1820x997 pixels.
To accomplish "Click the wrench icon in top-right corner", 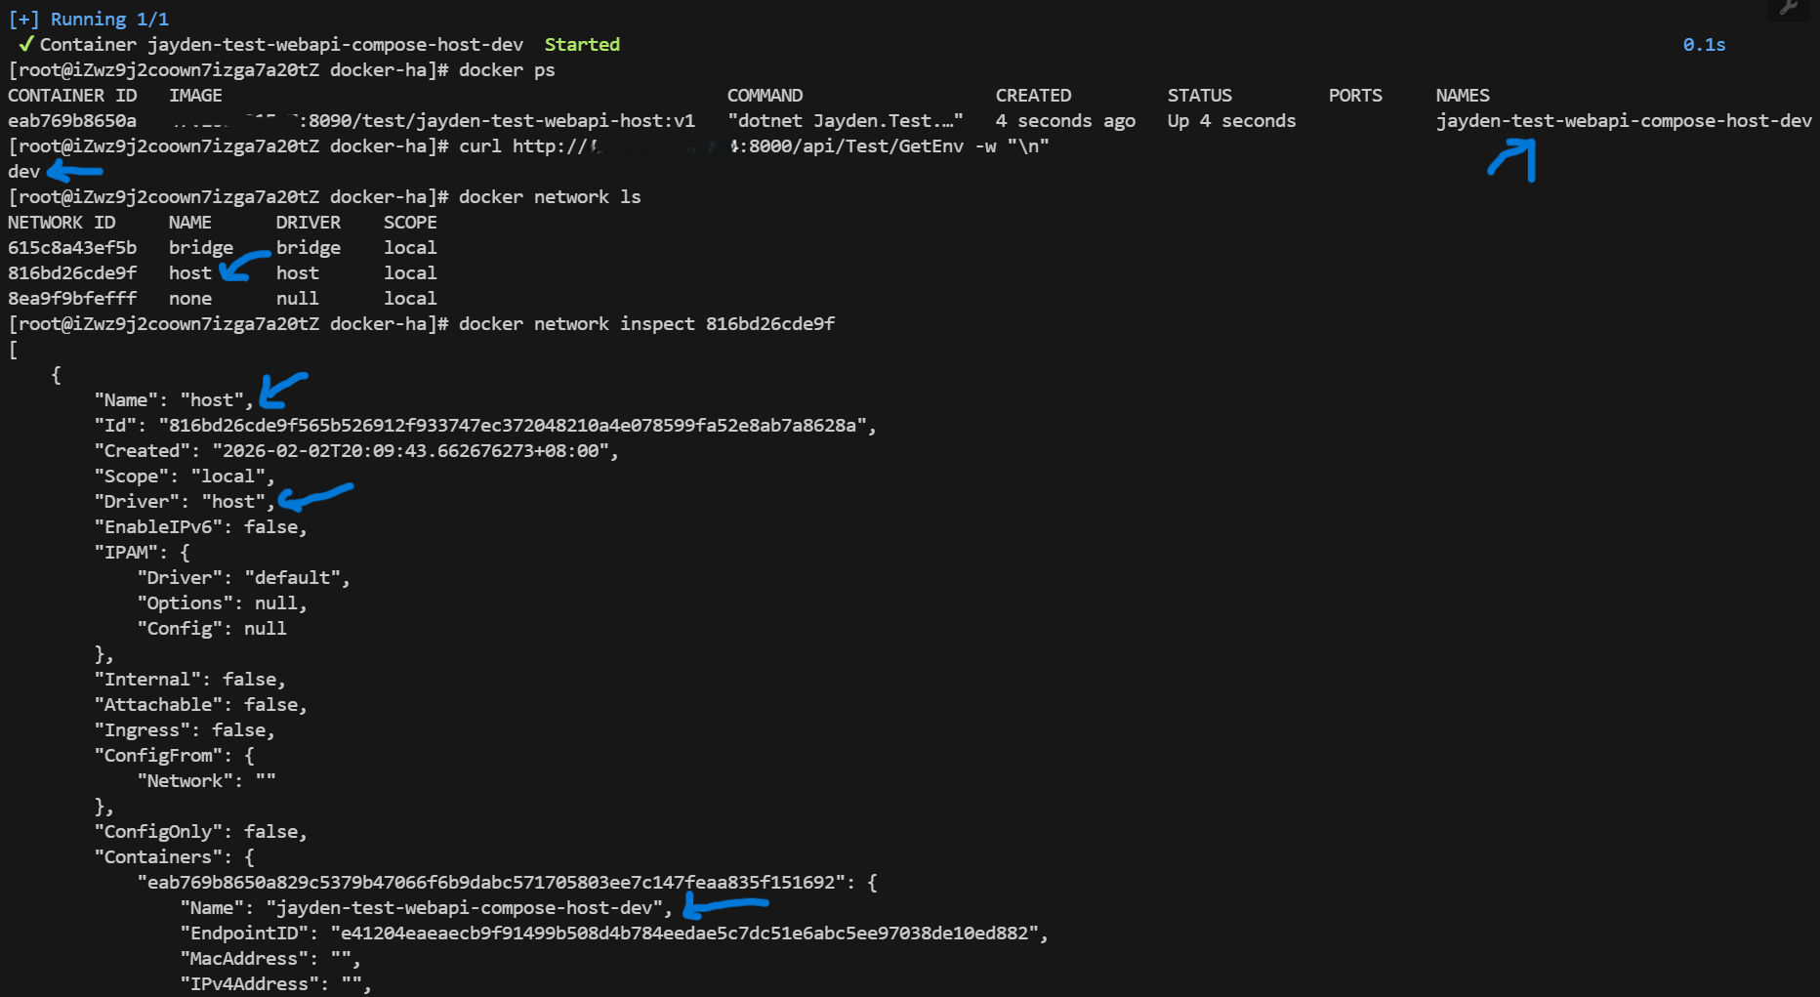I will click(1789, 8).
